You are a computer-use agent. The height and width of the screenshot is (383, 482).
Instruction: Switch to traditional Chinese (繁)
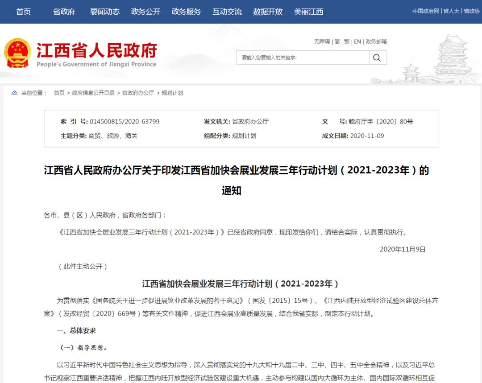(347, 41)
